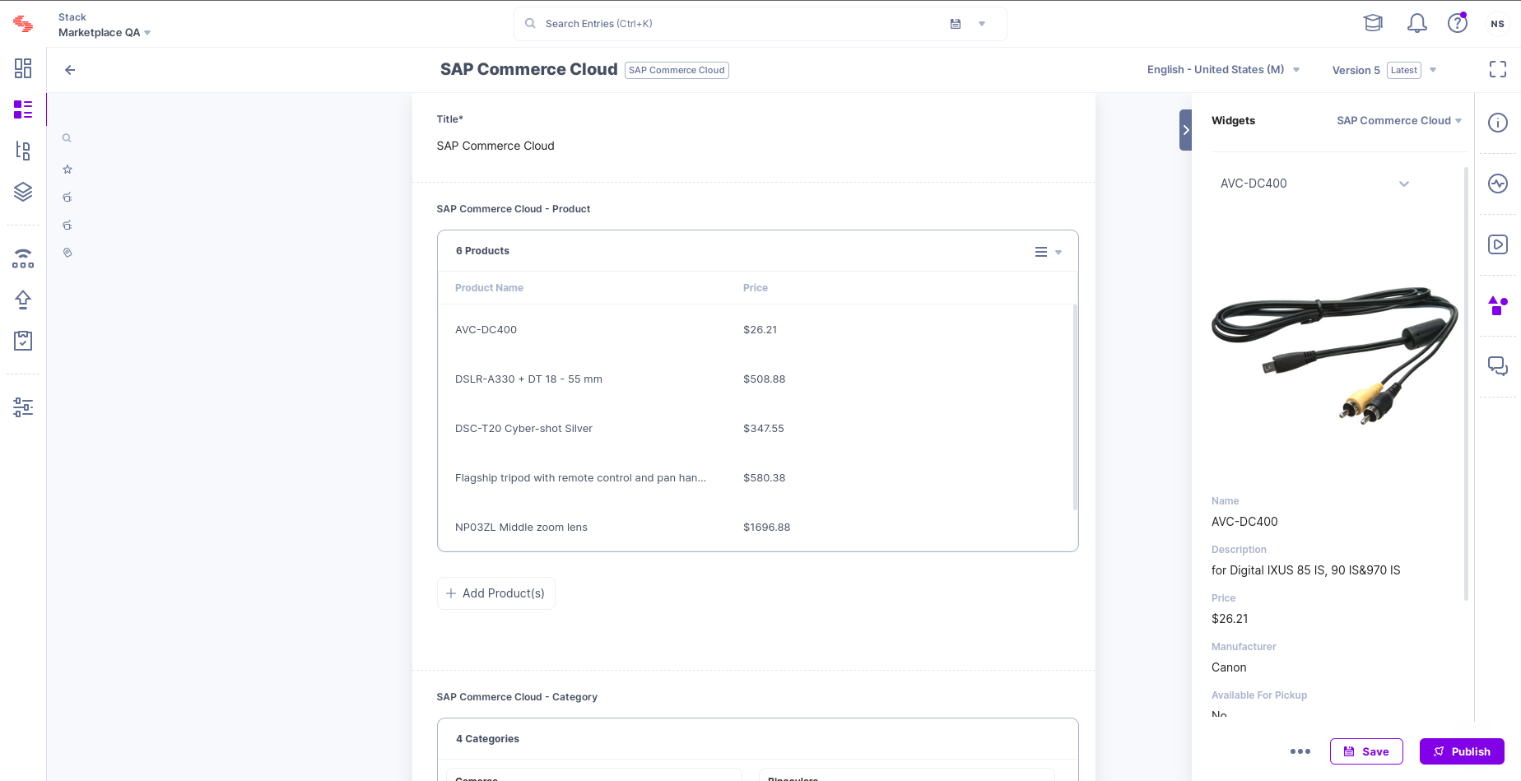The width and height of the screenshot is (1521, 781).
Task: Click the $1696.88 price cell
Action: [766, 528]
